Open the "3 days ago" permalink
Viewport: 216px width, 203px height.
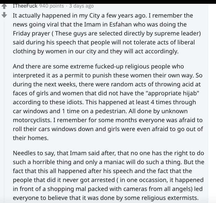pyautogui.click(x=82, y=6)
